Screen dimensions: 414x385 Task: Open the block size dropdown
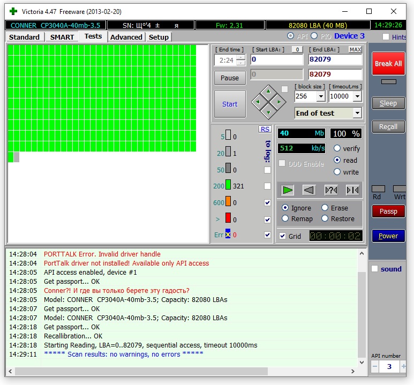pos(321,96)
